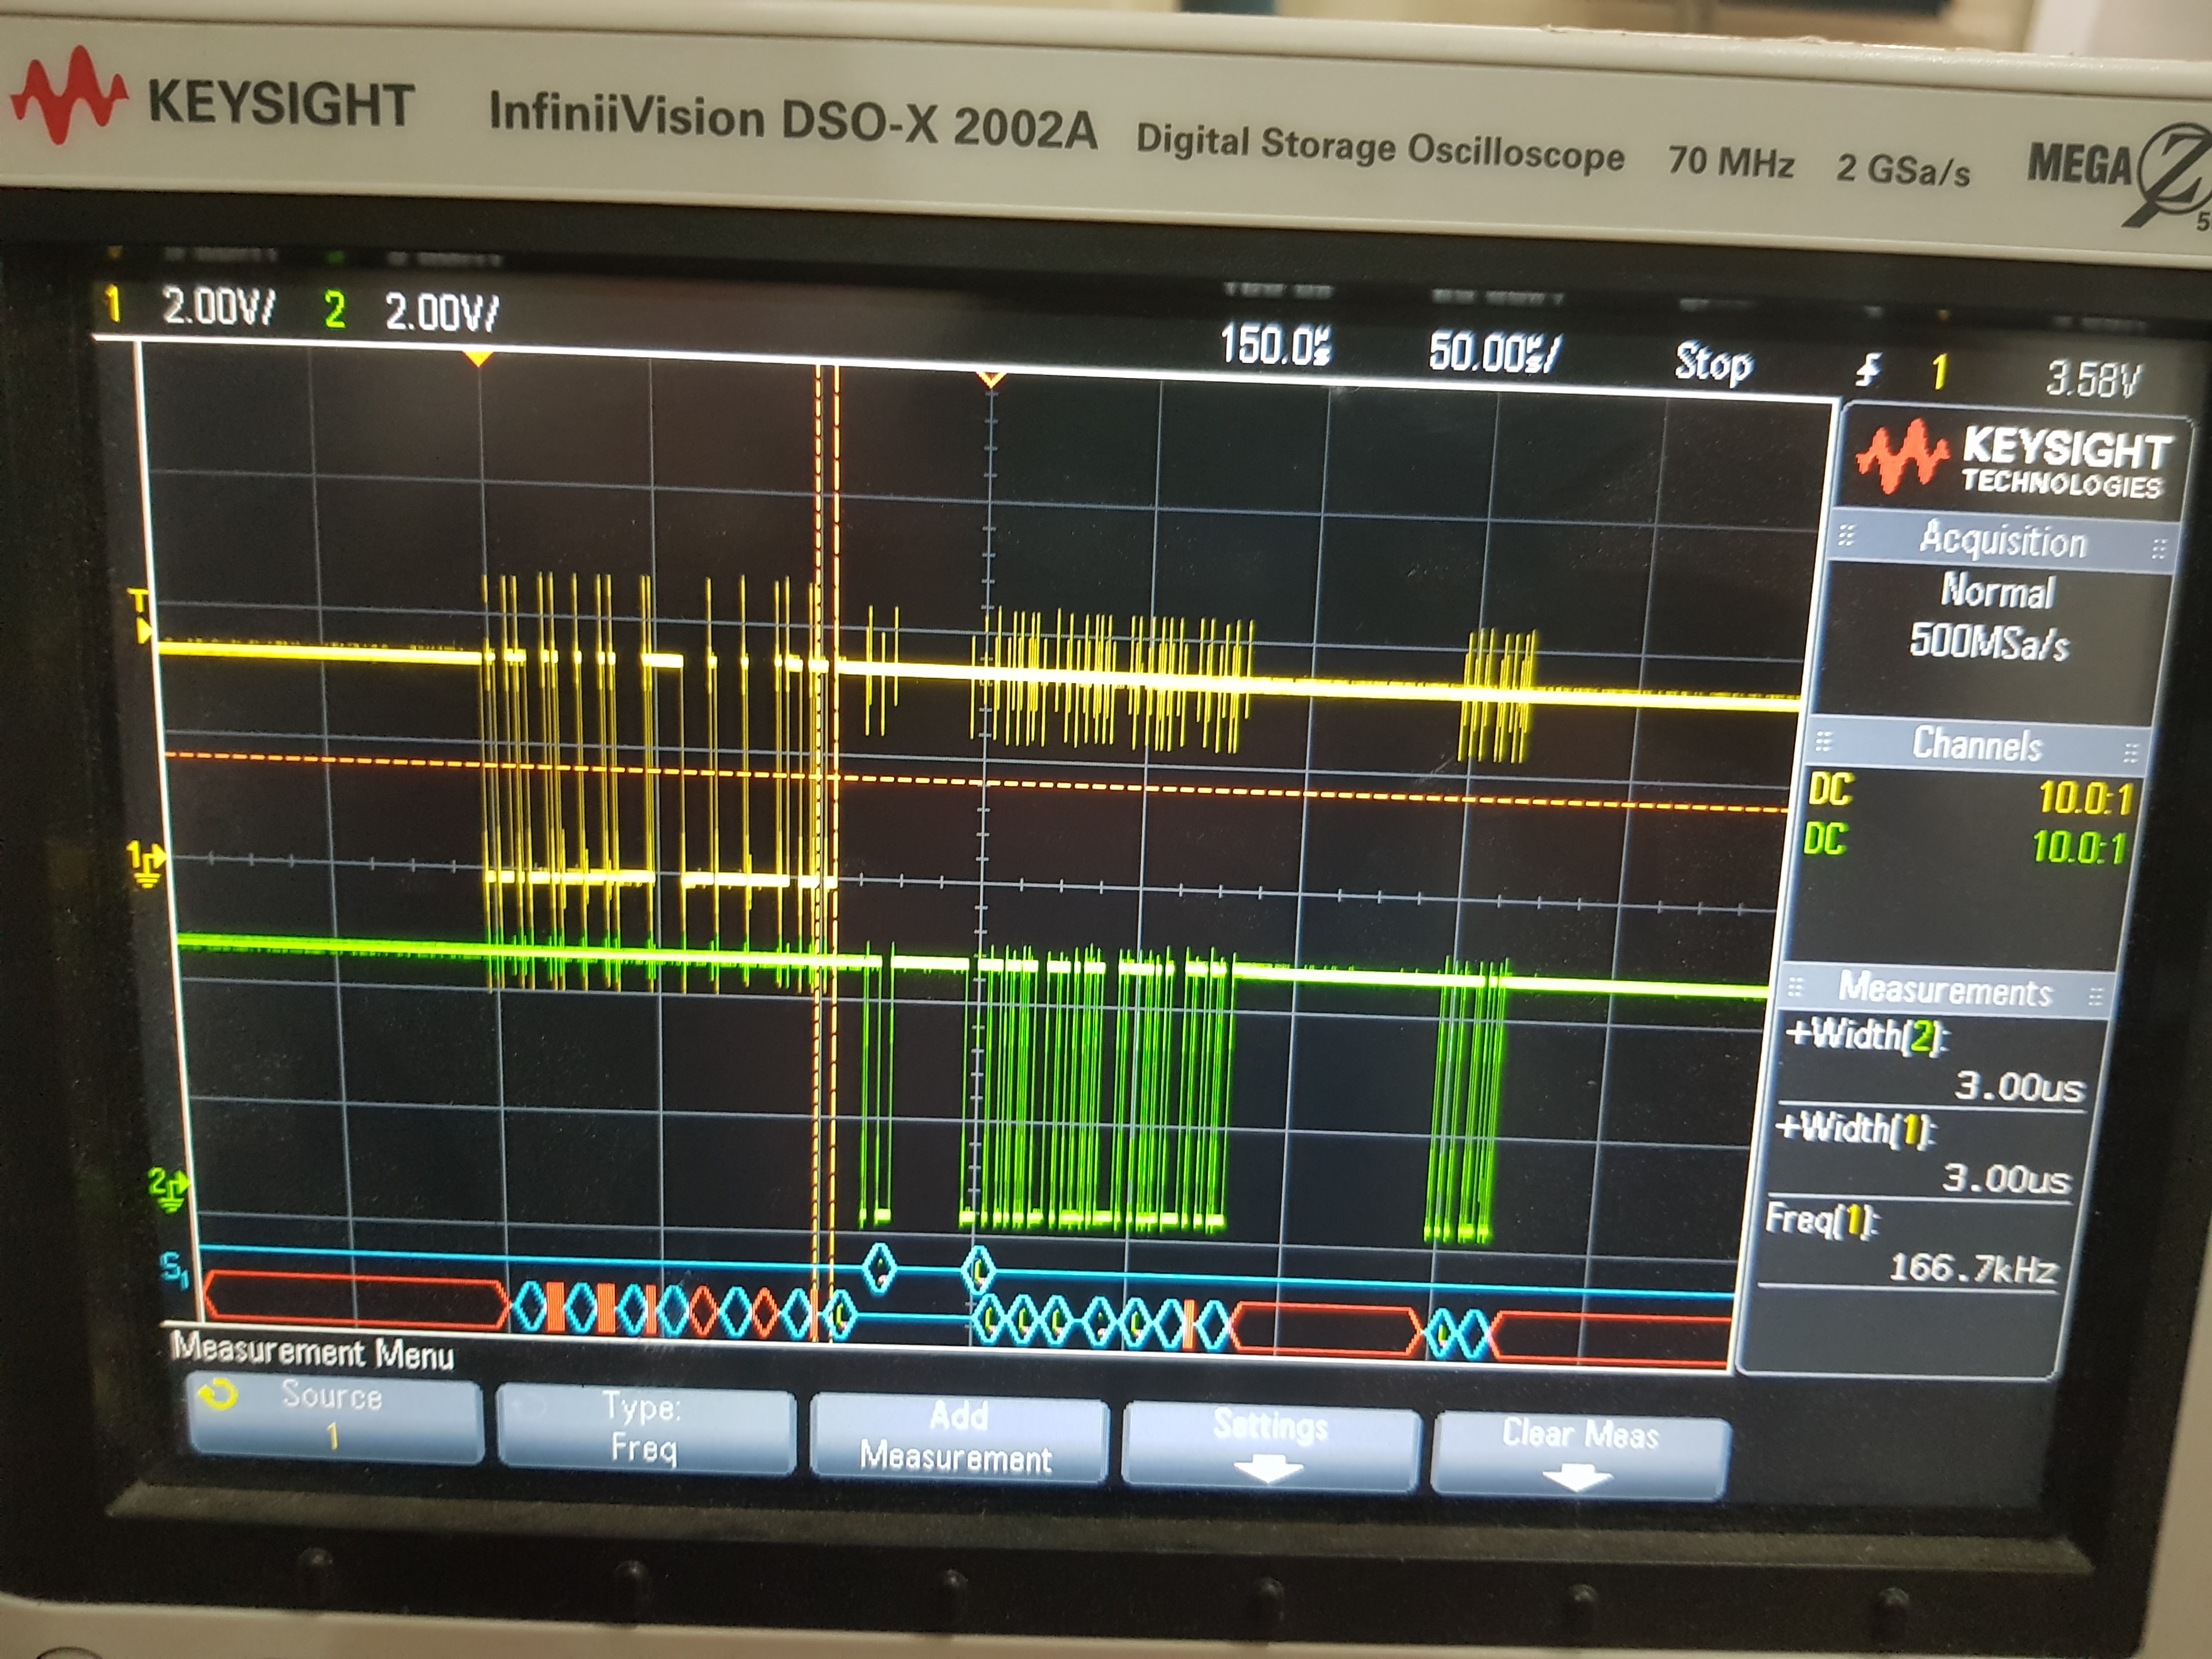Click the 50.00/ timebase readout
Image resolution: width=2212 pixels, height=1659 pixels.
[x=1494, y=353]
